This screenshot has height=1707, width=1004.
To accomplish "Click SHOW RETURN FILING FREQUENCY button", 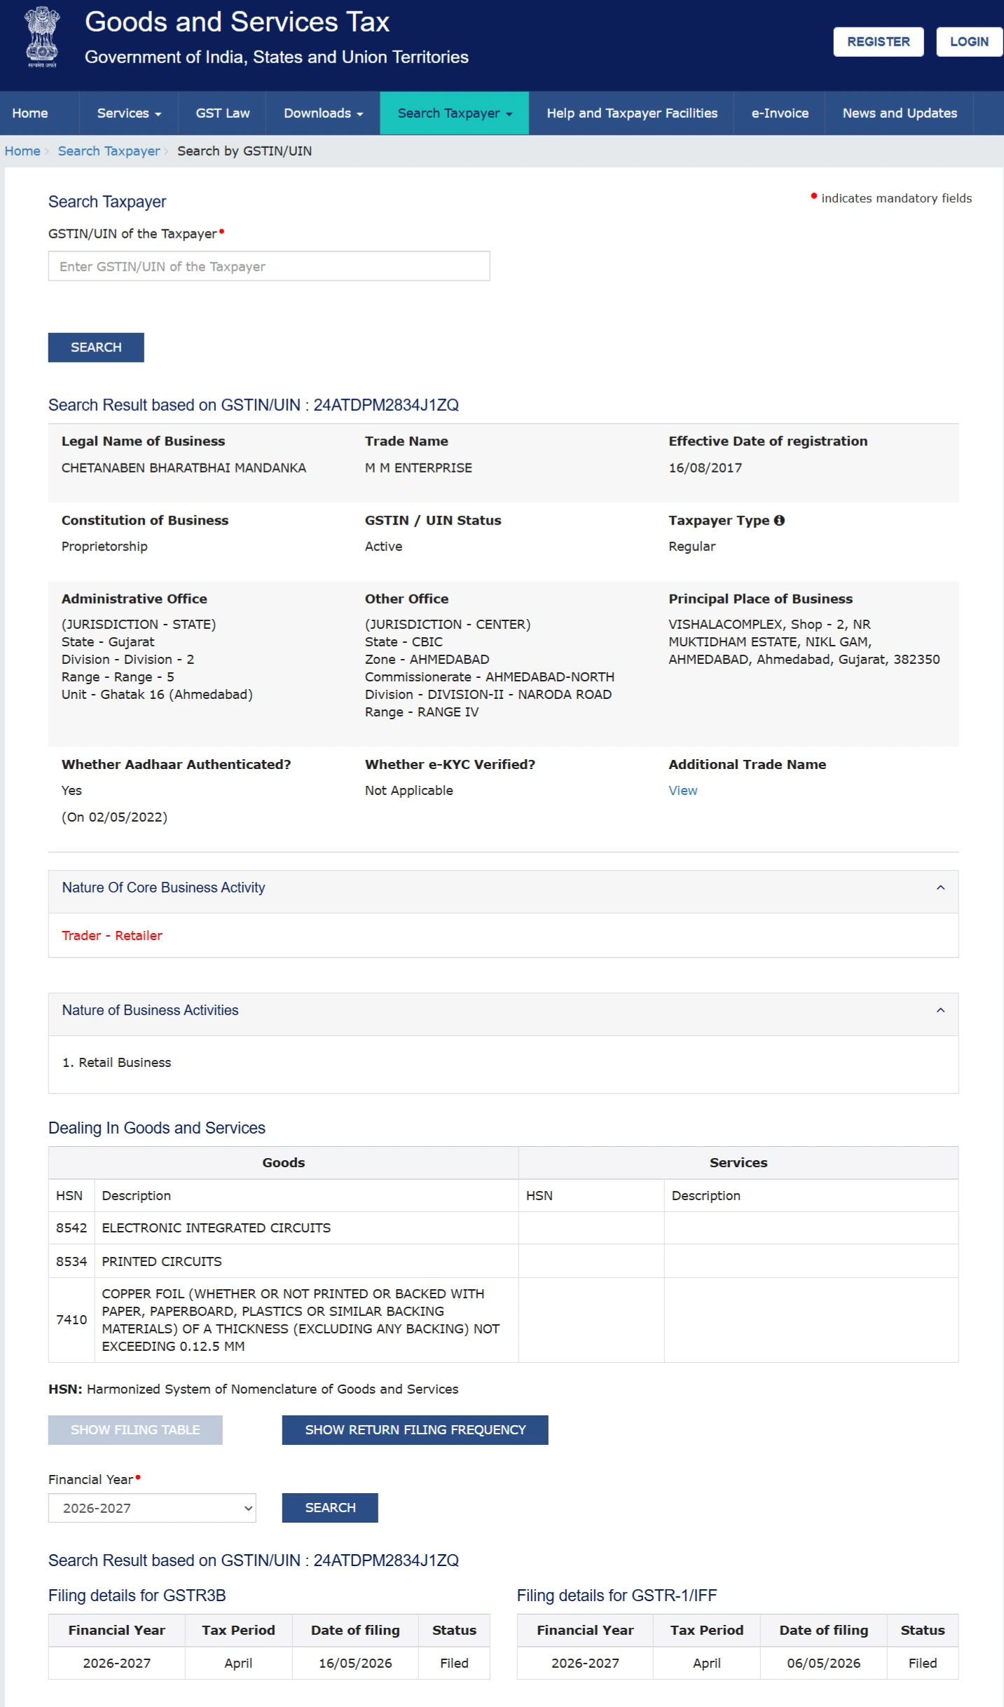I will pyautogui.click(x=415, y=1430).
